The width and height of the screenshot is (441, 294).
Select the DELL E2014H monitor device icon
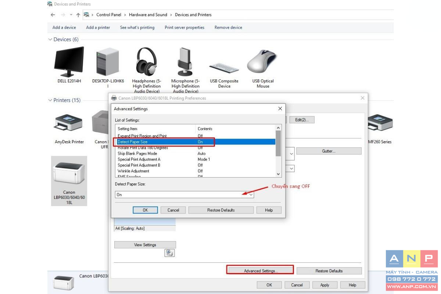coord(69,62)
